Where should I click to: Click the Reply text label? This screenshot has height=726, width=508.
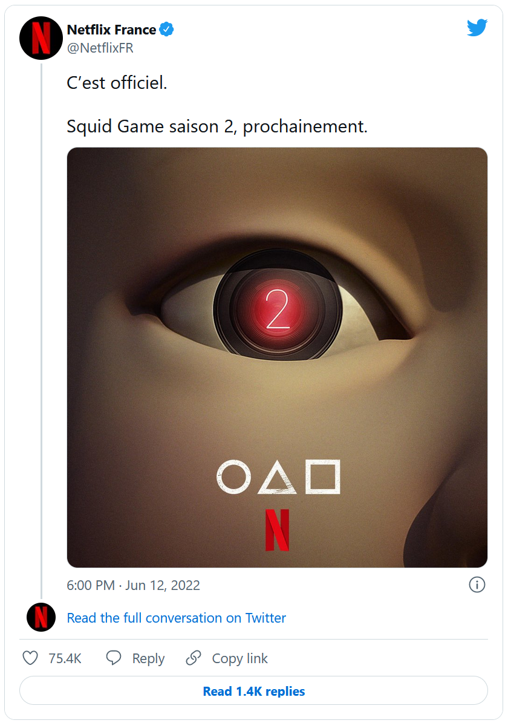(x=148, y=658)
